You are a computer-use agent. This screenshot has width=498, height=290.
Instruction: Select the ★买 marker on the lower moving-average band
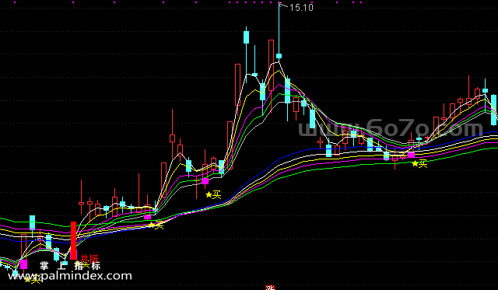156,225
